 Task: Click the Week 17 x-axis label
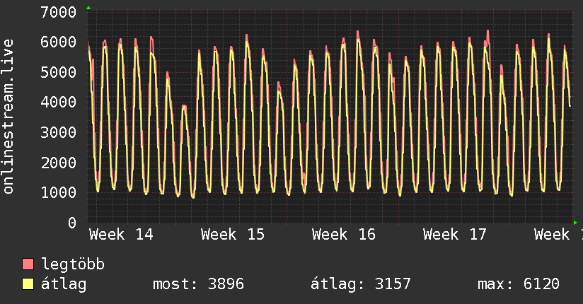(455, 235)
